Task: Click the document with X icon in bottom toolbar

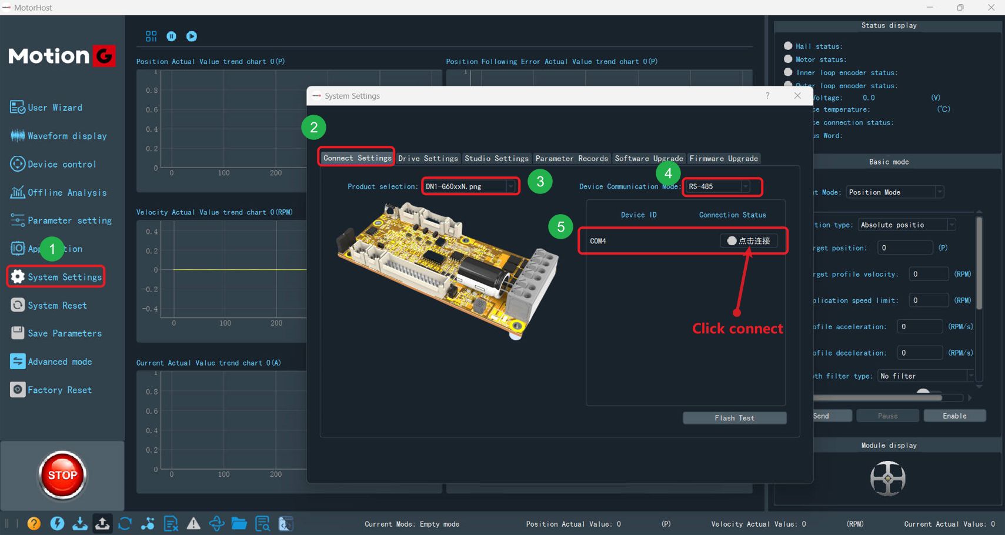Action: (171, 523)
